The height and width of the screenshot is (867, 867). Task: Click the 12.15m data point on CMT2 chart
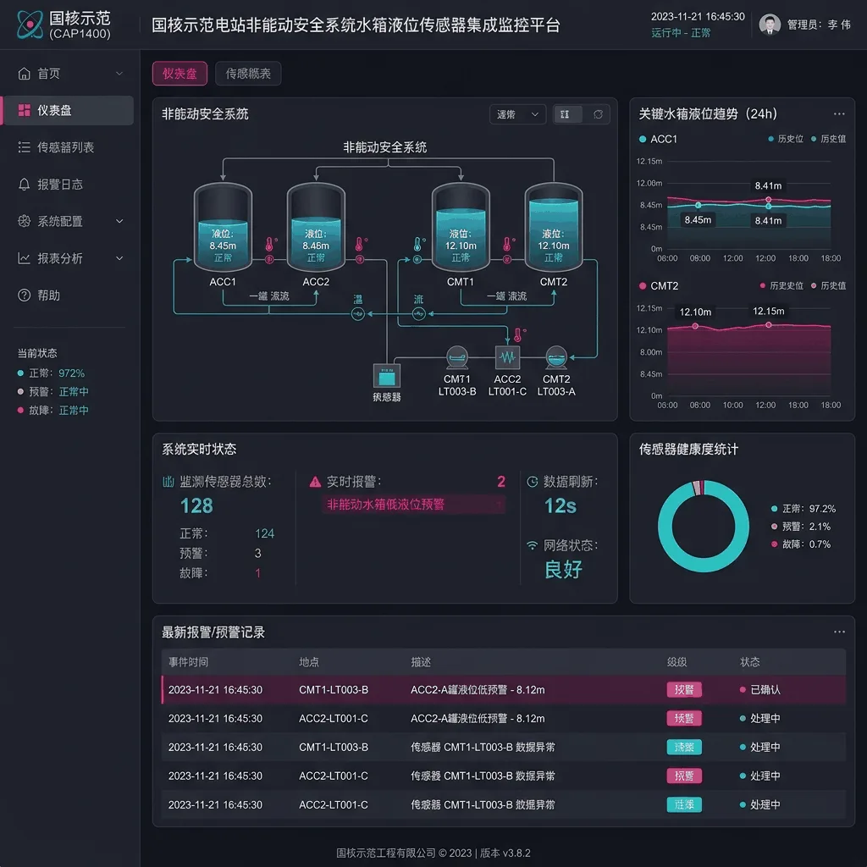point(769,324)
